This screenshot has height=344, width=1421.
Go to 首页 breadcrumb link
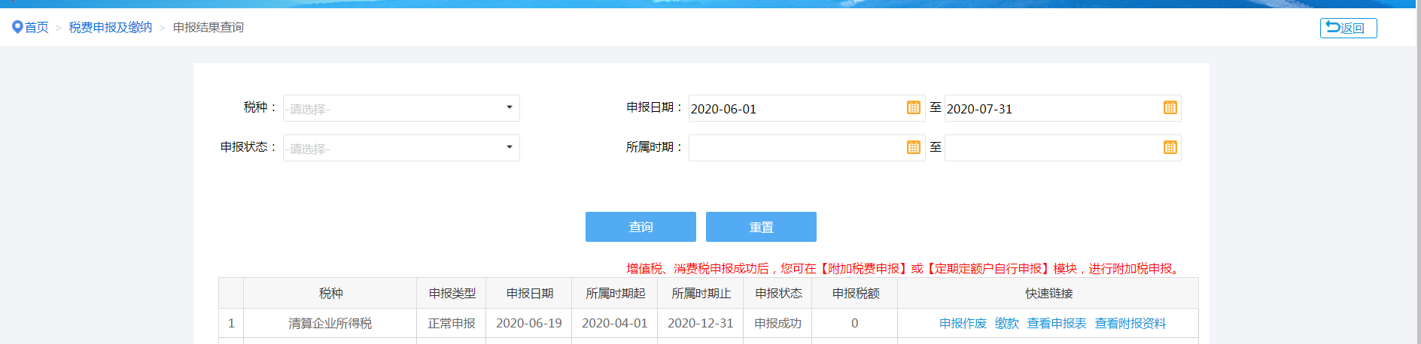[37, 28]
